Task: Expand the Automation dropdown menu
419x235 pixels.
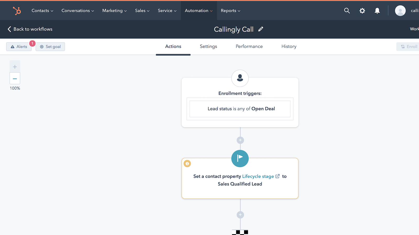Action: pos(199,10)
